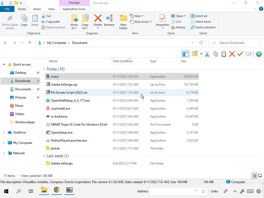This screenshot has width=264, height=198.
Task: Click the red Delete icon in ribbon
Action: pyautogui.click(x=98, y=18)
